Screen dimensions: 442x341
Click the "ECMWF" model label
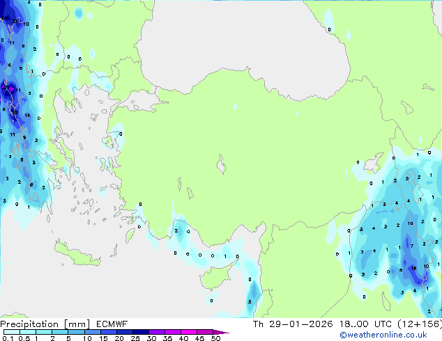click(x=112, y=324)
